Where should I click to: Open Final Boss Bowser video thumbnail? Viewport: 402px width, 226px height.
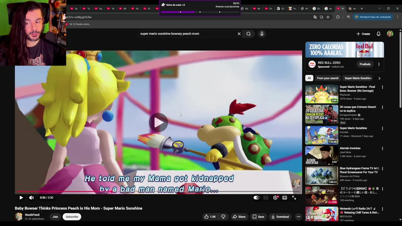point(322,94)
